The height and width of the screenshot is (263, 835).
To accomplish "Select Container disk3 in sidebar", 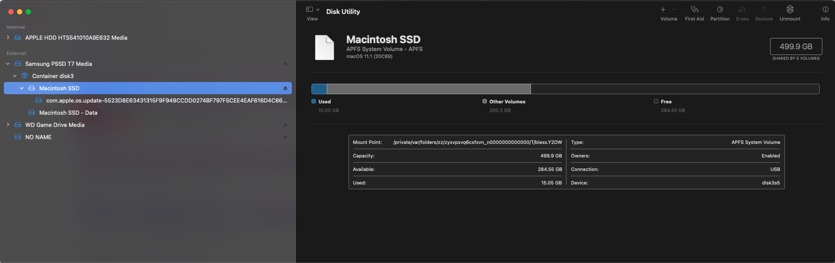I will (x=53, y=76).
